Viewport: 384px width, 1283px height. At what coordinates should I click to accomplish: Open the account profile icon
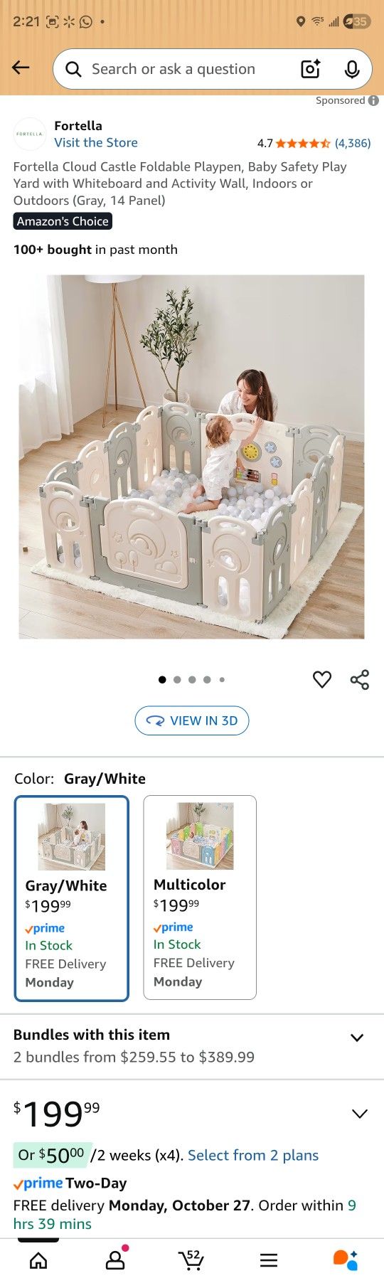point(115,1260)
